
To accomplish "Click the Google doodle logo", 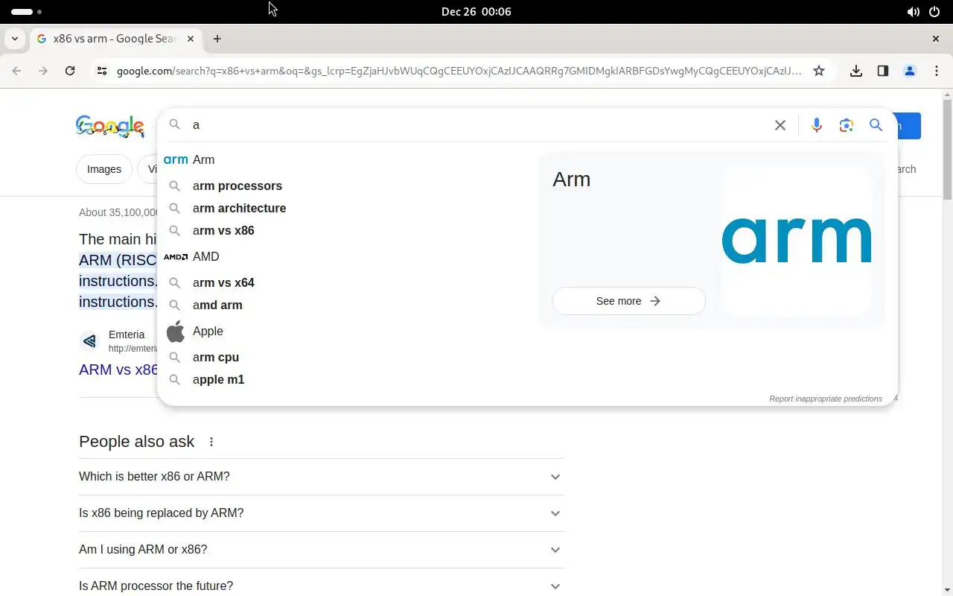I will click(110, 126).
